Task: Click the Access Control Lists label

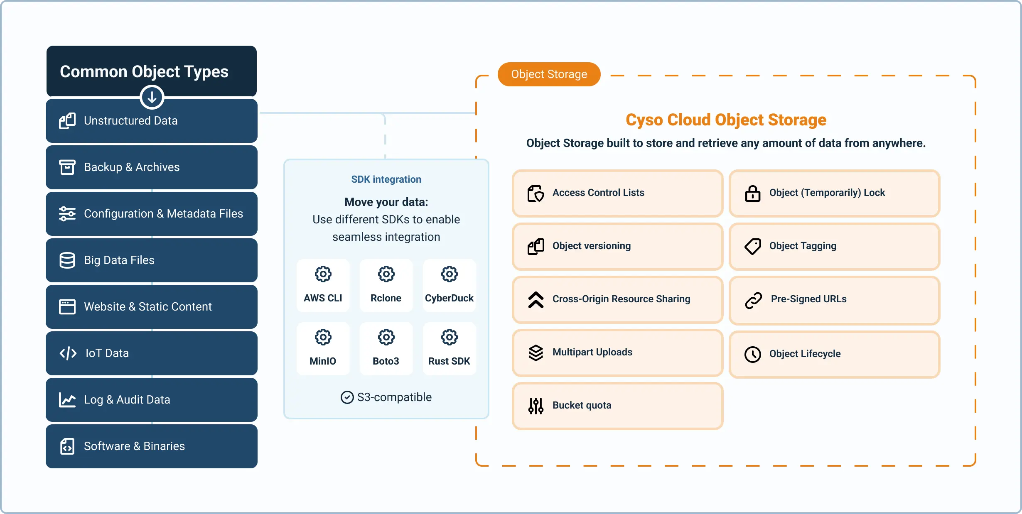Action: (598, 193)
